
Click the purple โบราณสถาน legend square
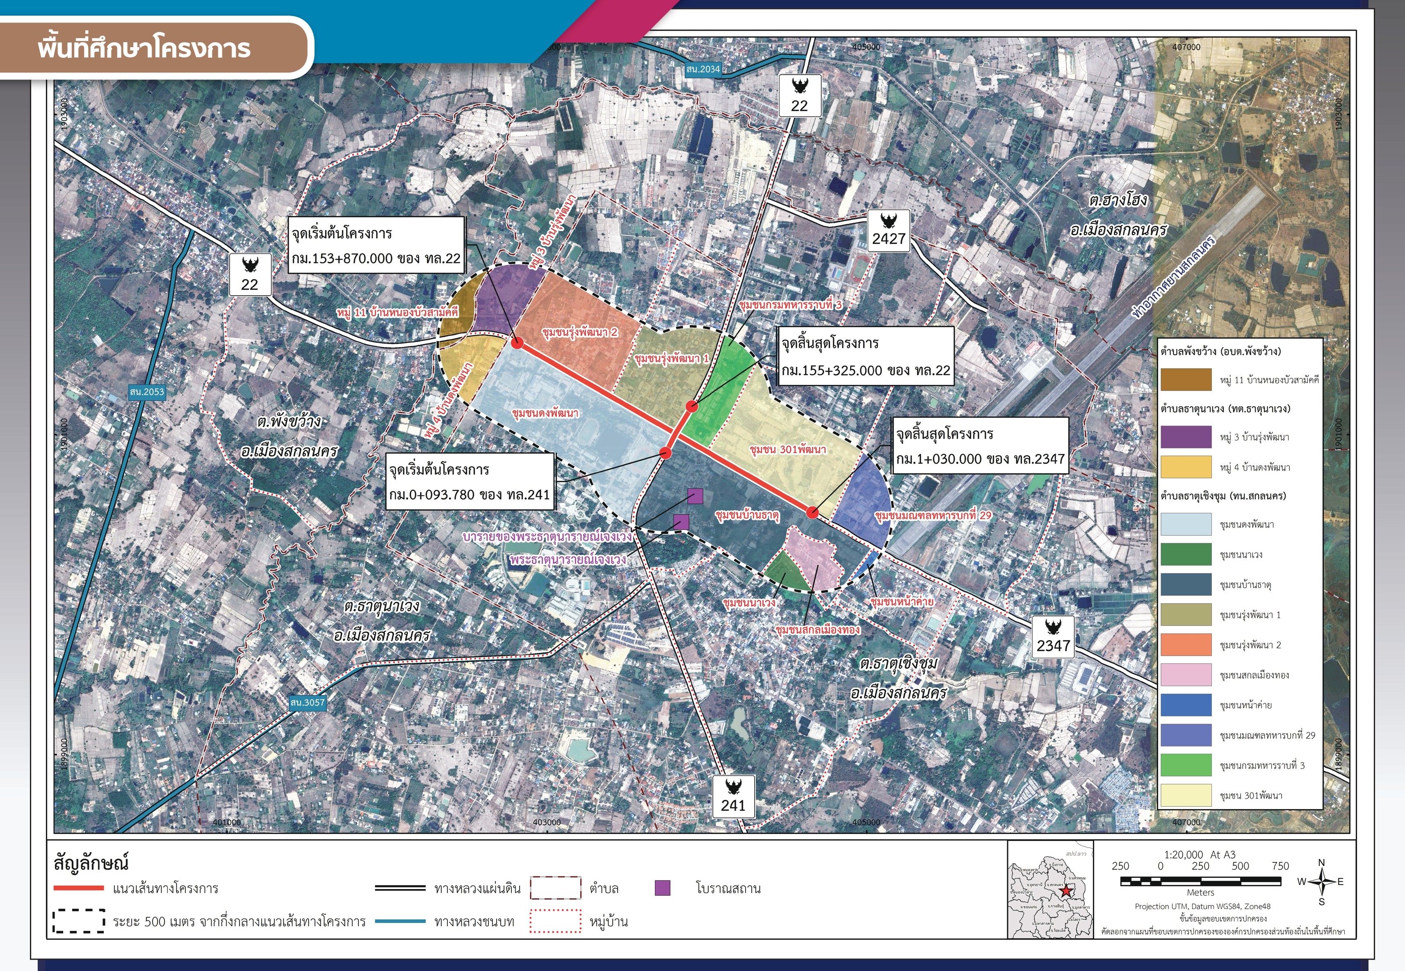(662, 888)
